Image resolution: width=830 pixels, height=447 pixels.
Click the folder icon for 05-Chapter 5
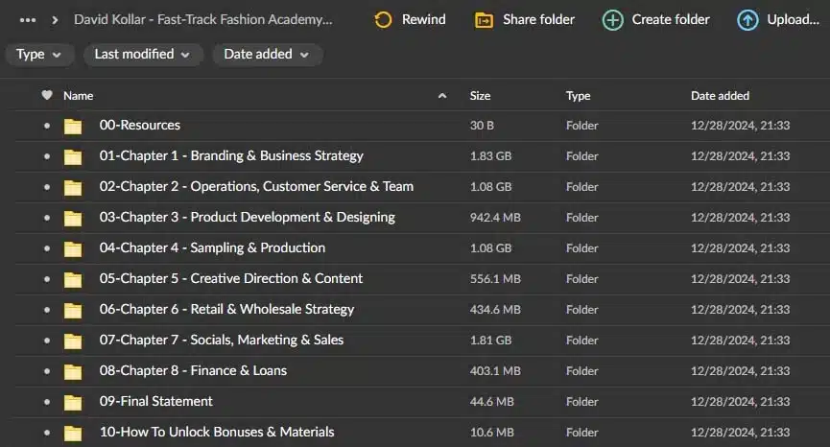coord(73,279)
